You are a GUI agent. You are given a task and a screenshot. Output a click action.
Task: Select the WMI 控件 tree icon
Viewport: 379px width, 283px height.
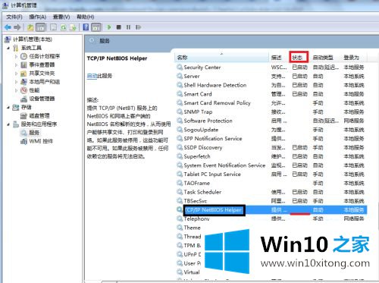click(23, 141)
